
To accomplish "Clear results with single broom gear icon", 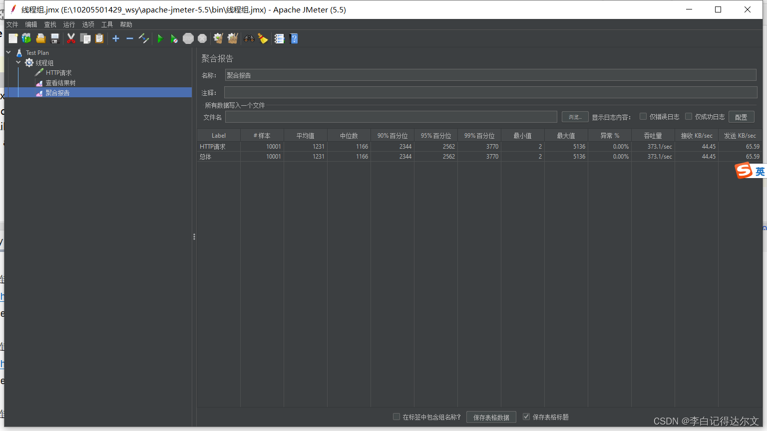I will (x=218, y=38).
